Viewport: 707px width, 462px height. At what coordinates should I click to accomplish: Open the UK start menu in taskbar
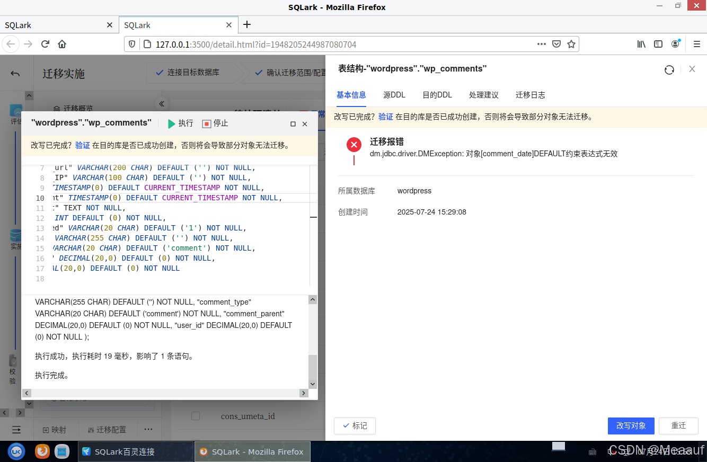point(16,451)
